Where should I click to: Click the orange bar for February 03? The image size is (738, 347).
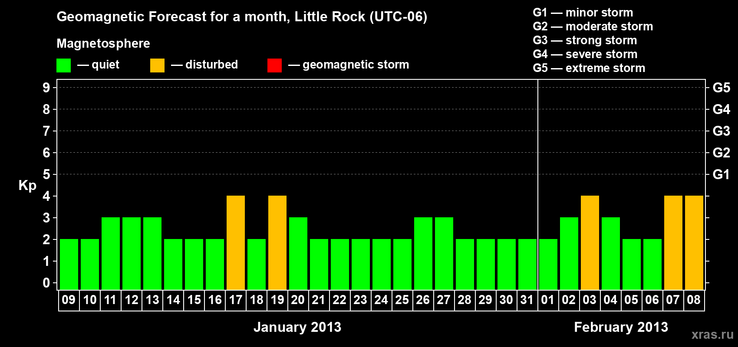click(x=590, y=243)
